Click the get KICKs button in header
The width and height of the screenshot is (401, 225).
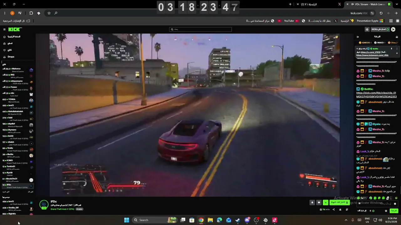pyautogui.click(x=380, y=29)
